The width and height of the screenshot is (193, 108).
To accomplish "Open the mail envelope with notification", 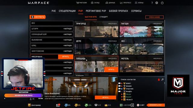I will coord(58,105).
